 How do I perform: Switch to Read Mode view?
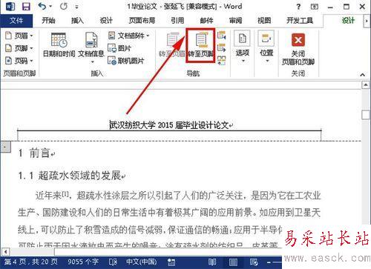tap(212, 262)
